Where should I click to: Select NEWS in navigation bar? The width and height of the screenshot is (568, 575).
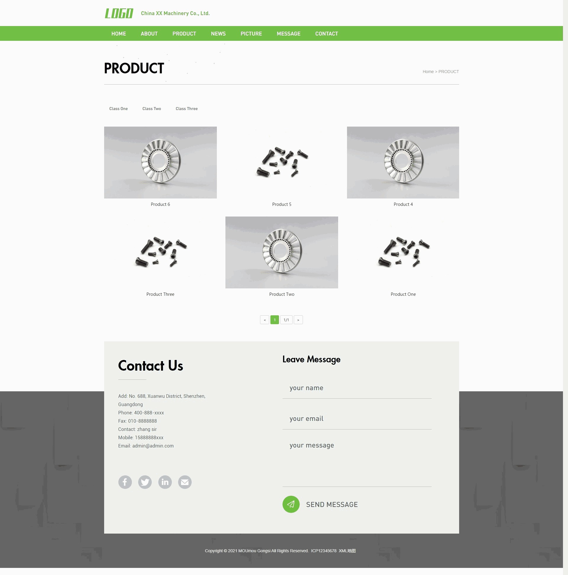tap(218, 34)
